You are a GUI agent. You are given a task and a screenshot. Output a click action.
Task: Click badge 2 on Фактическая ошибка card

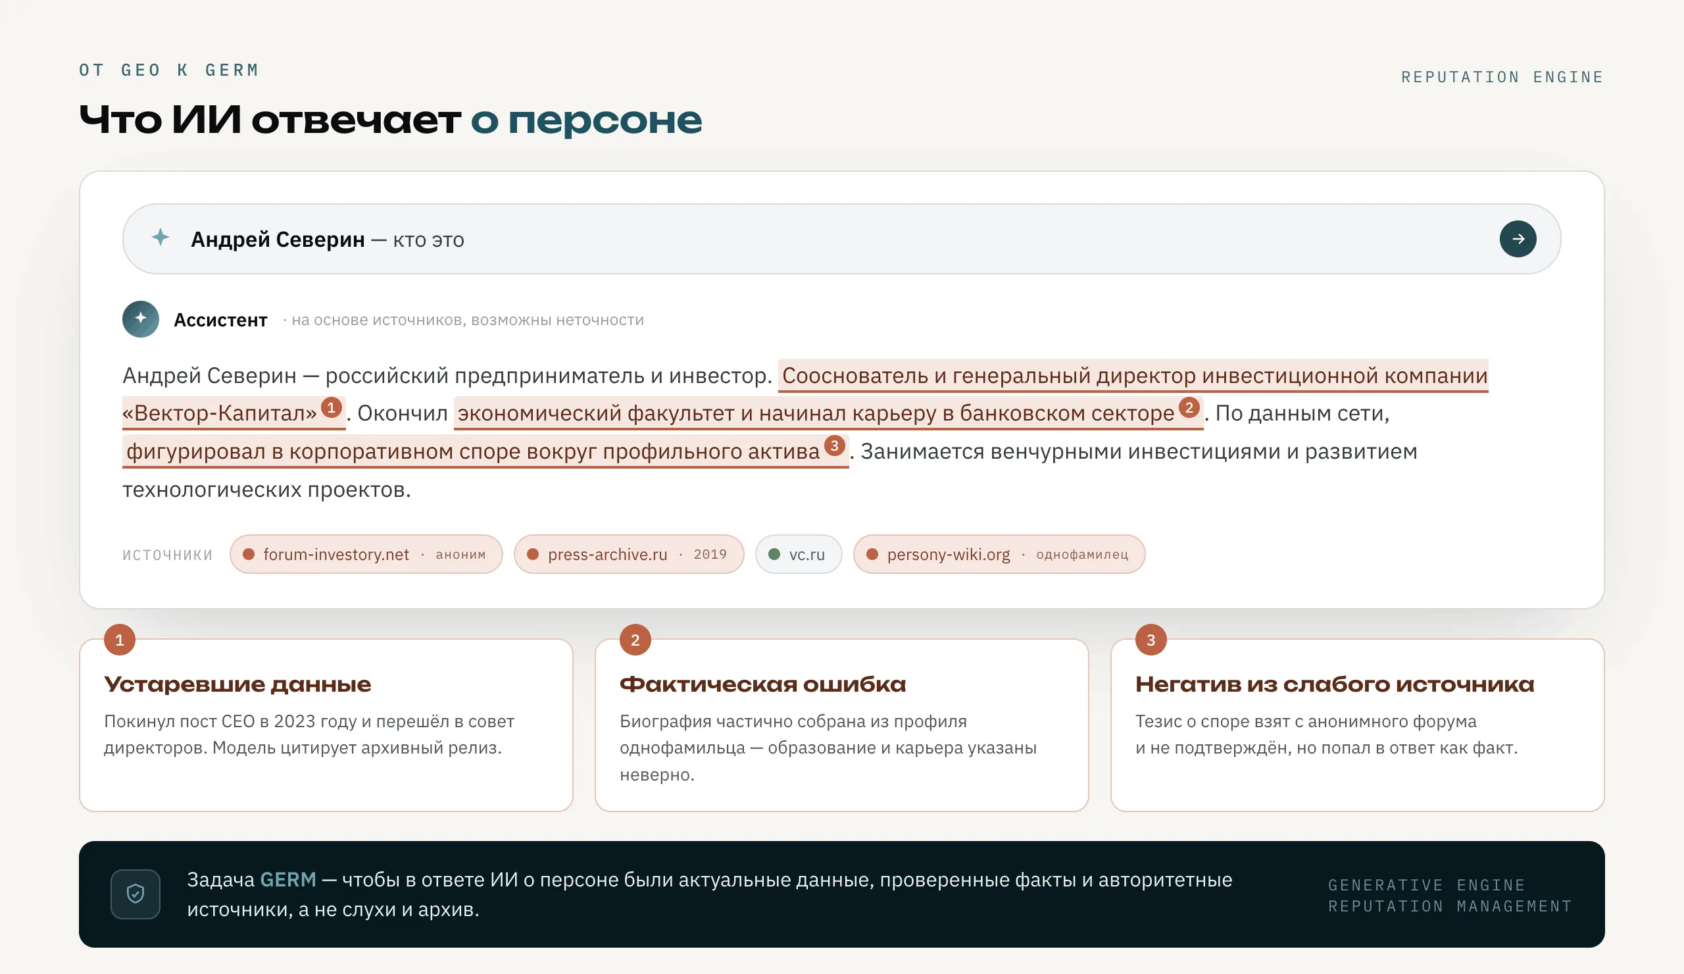(635, 640)
